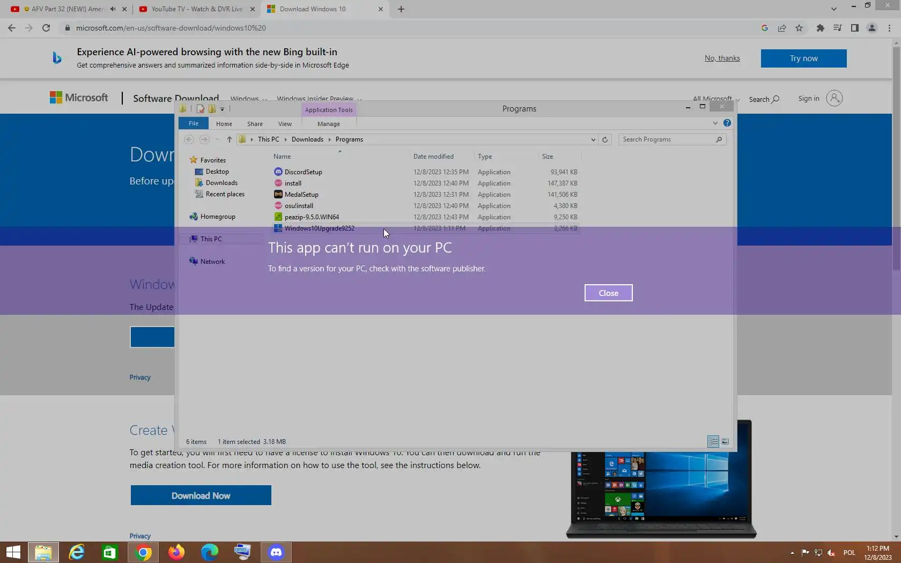Select the osu!install file icon
The height and width of the screenshot is (563, 901).
(278, 206)
